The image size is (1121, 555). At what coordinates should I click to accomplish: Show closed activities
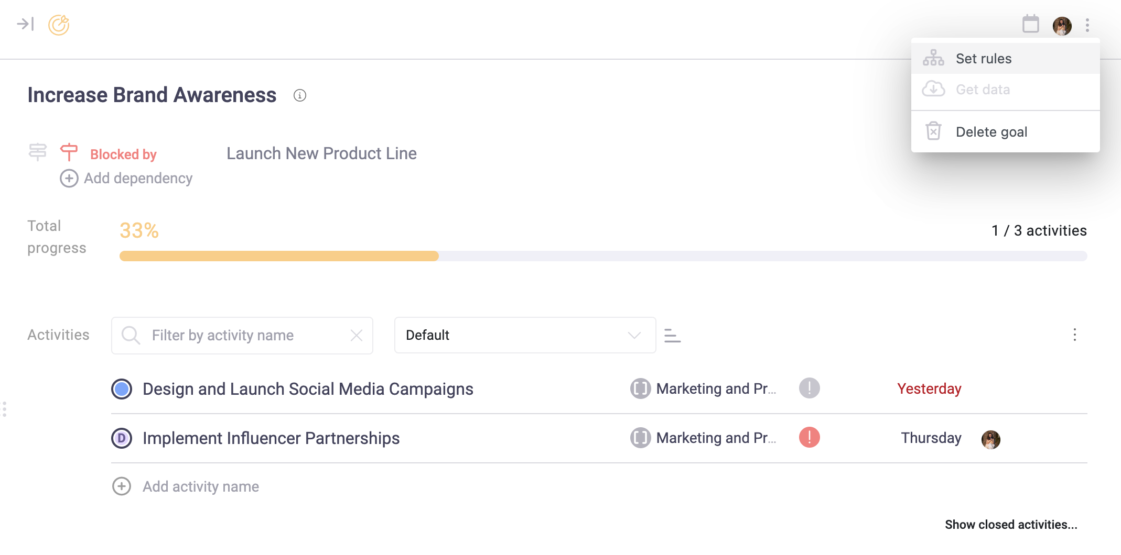1010,525
